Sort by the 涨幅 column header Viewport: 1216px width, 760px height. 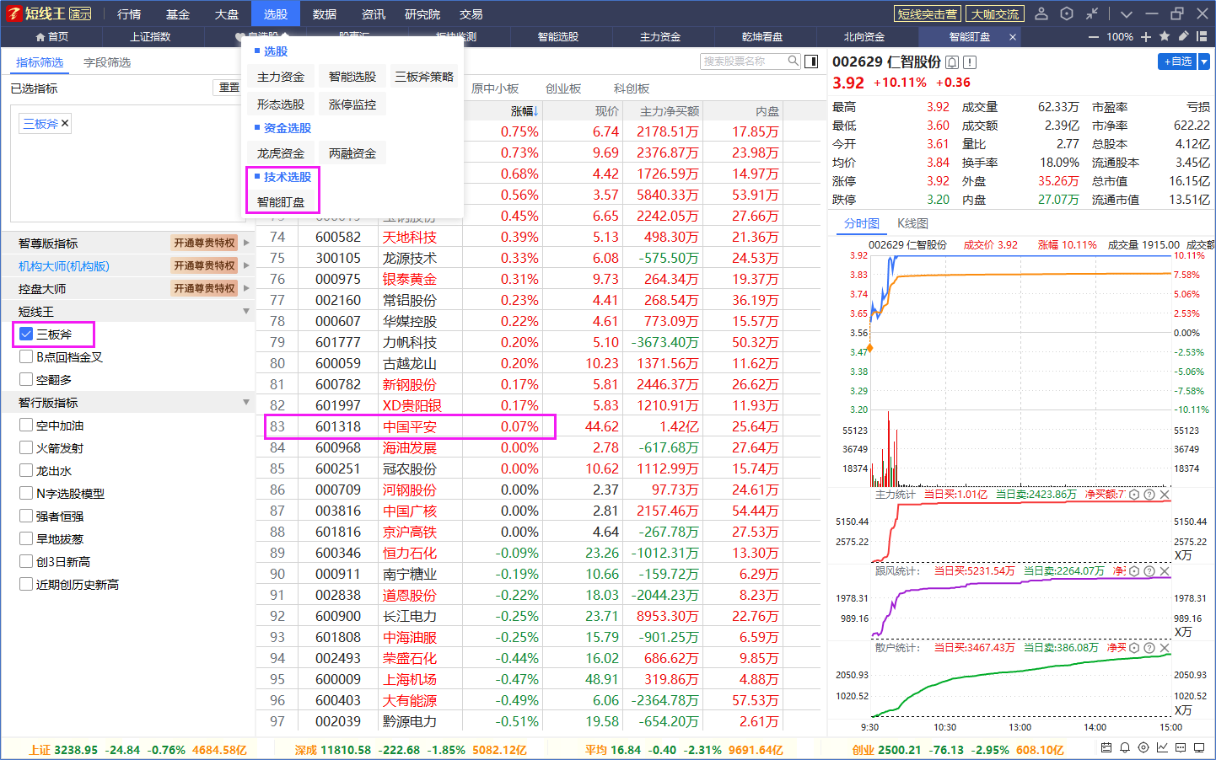(x=524, y=110)
